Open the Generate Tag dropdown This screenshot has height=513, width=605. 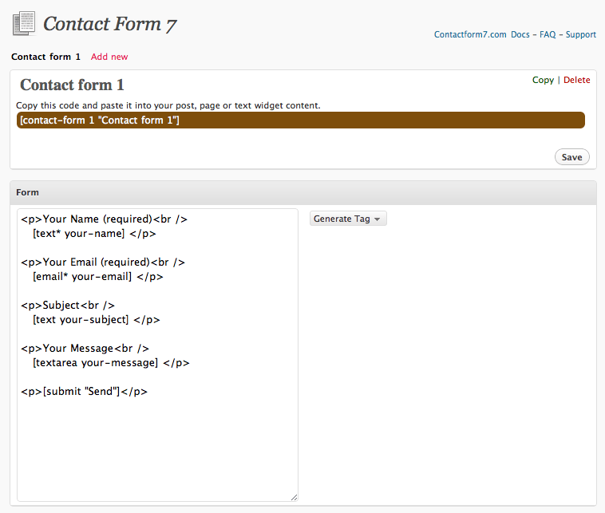(348, 219)
